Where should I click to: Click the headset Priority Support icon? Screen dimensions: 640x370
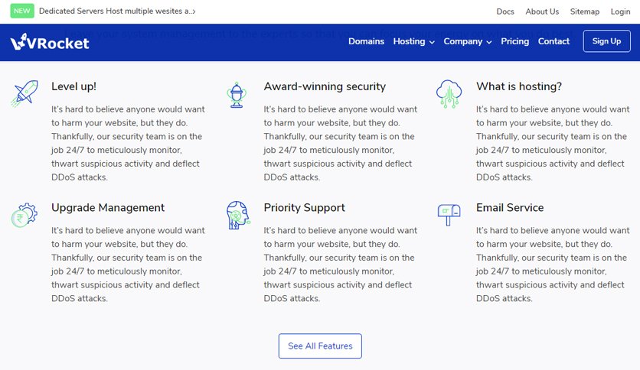coord(238,215)
